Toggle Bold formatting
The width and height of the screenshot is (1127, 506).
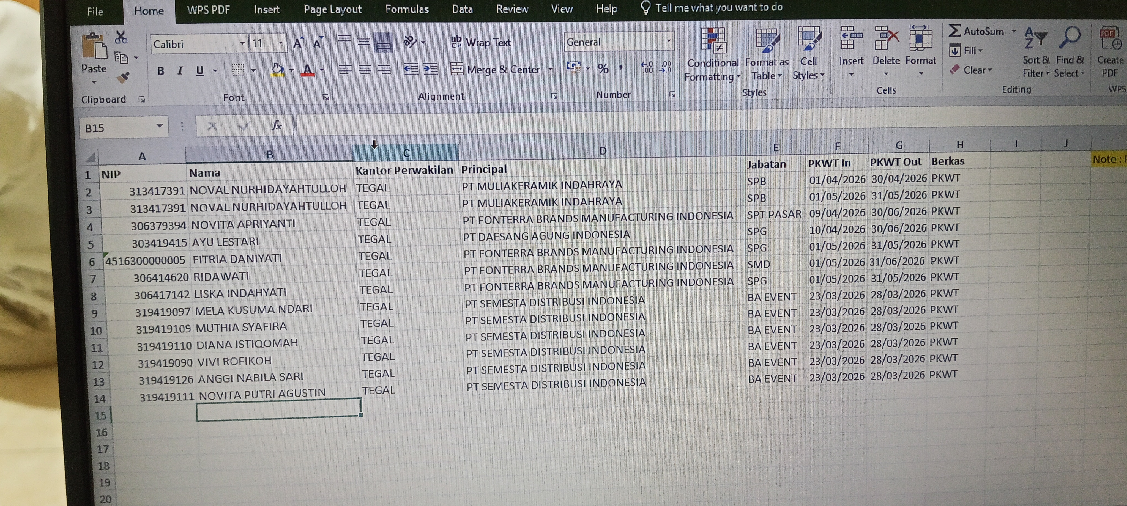pyautogui.click(x=161, y=71)
